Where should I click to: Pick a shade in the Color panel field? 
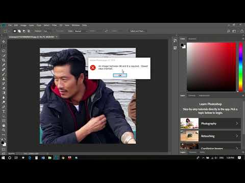pyautogui.click(x=211, y=67)
